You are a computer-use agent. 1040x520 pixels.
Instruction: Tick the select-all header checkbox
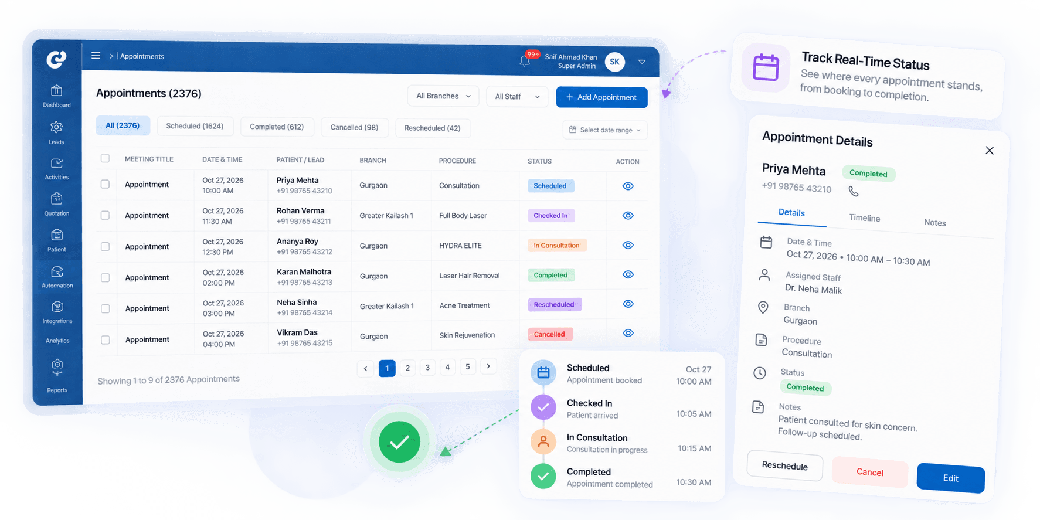tap(105, 158)
